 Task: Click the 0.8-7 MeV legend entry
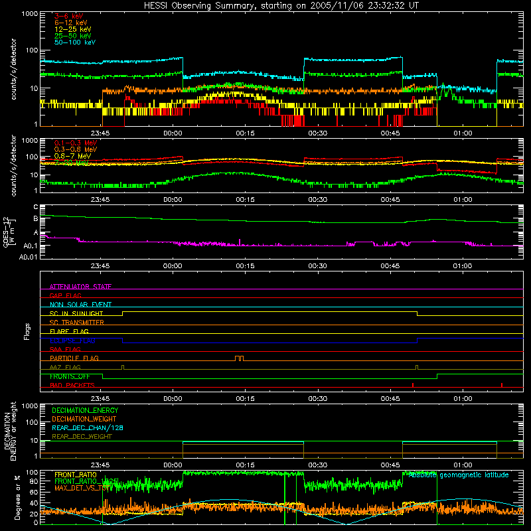73,156
